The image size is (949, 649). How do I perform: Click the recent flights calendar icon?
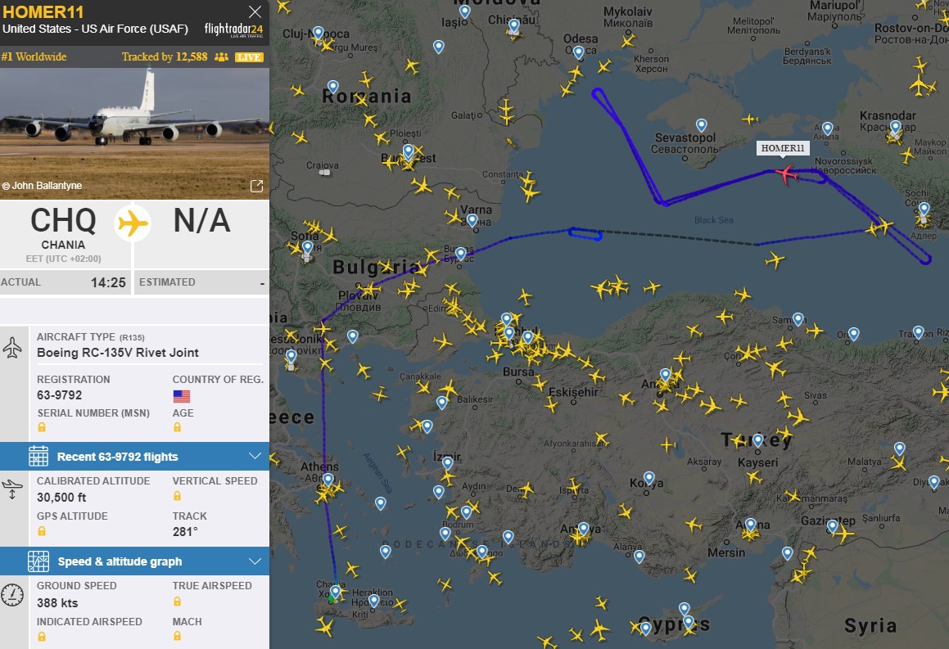coord(38,456)
